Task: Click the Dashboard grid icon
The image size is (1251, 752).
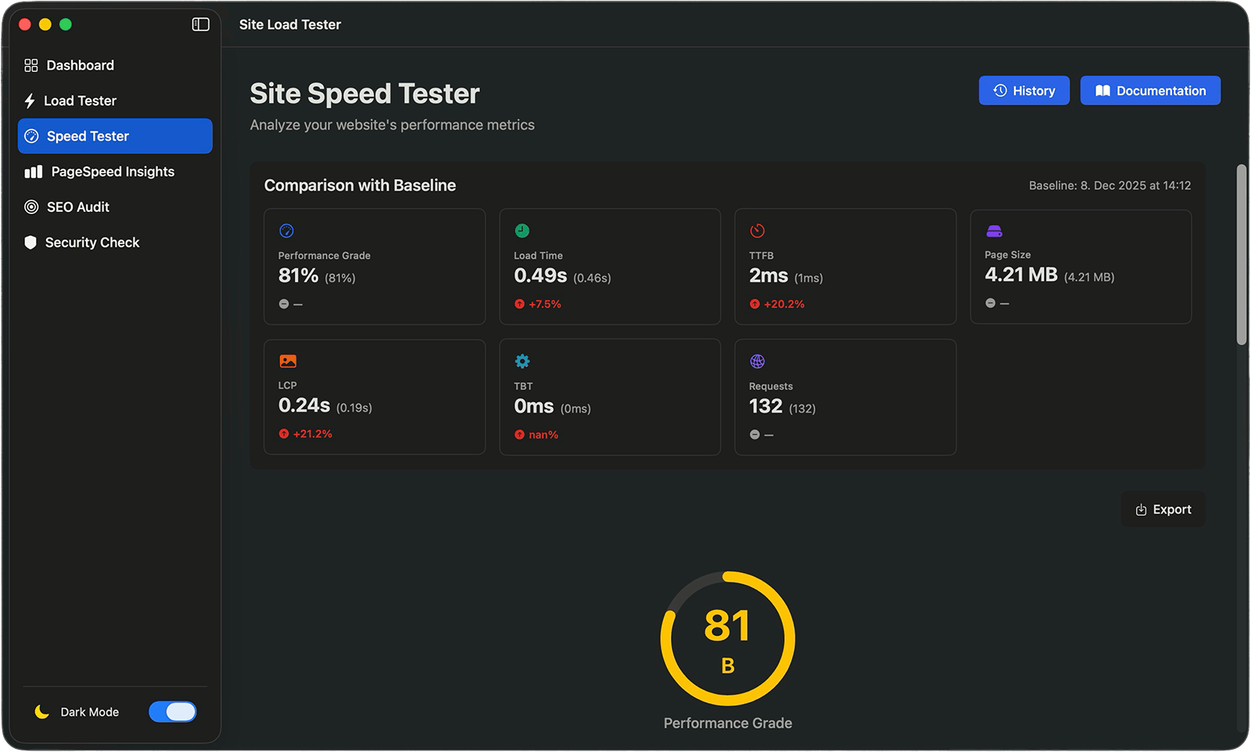Action: [x=31, y=65]
